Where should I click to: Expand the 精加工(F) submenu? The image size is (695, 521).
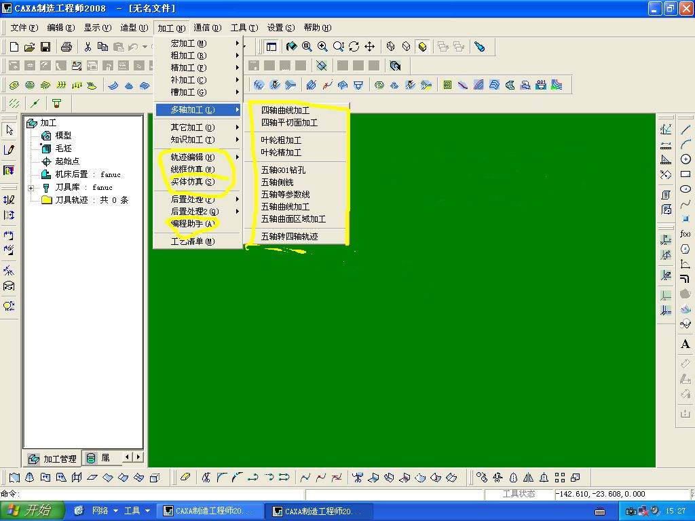pyautogui.click(x=198, y=68)
